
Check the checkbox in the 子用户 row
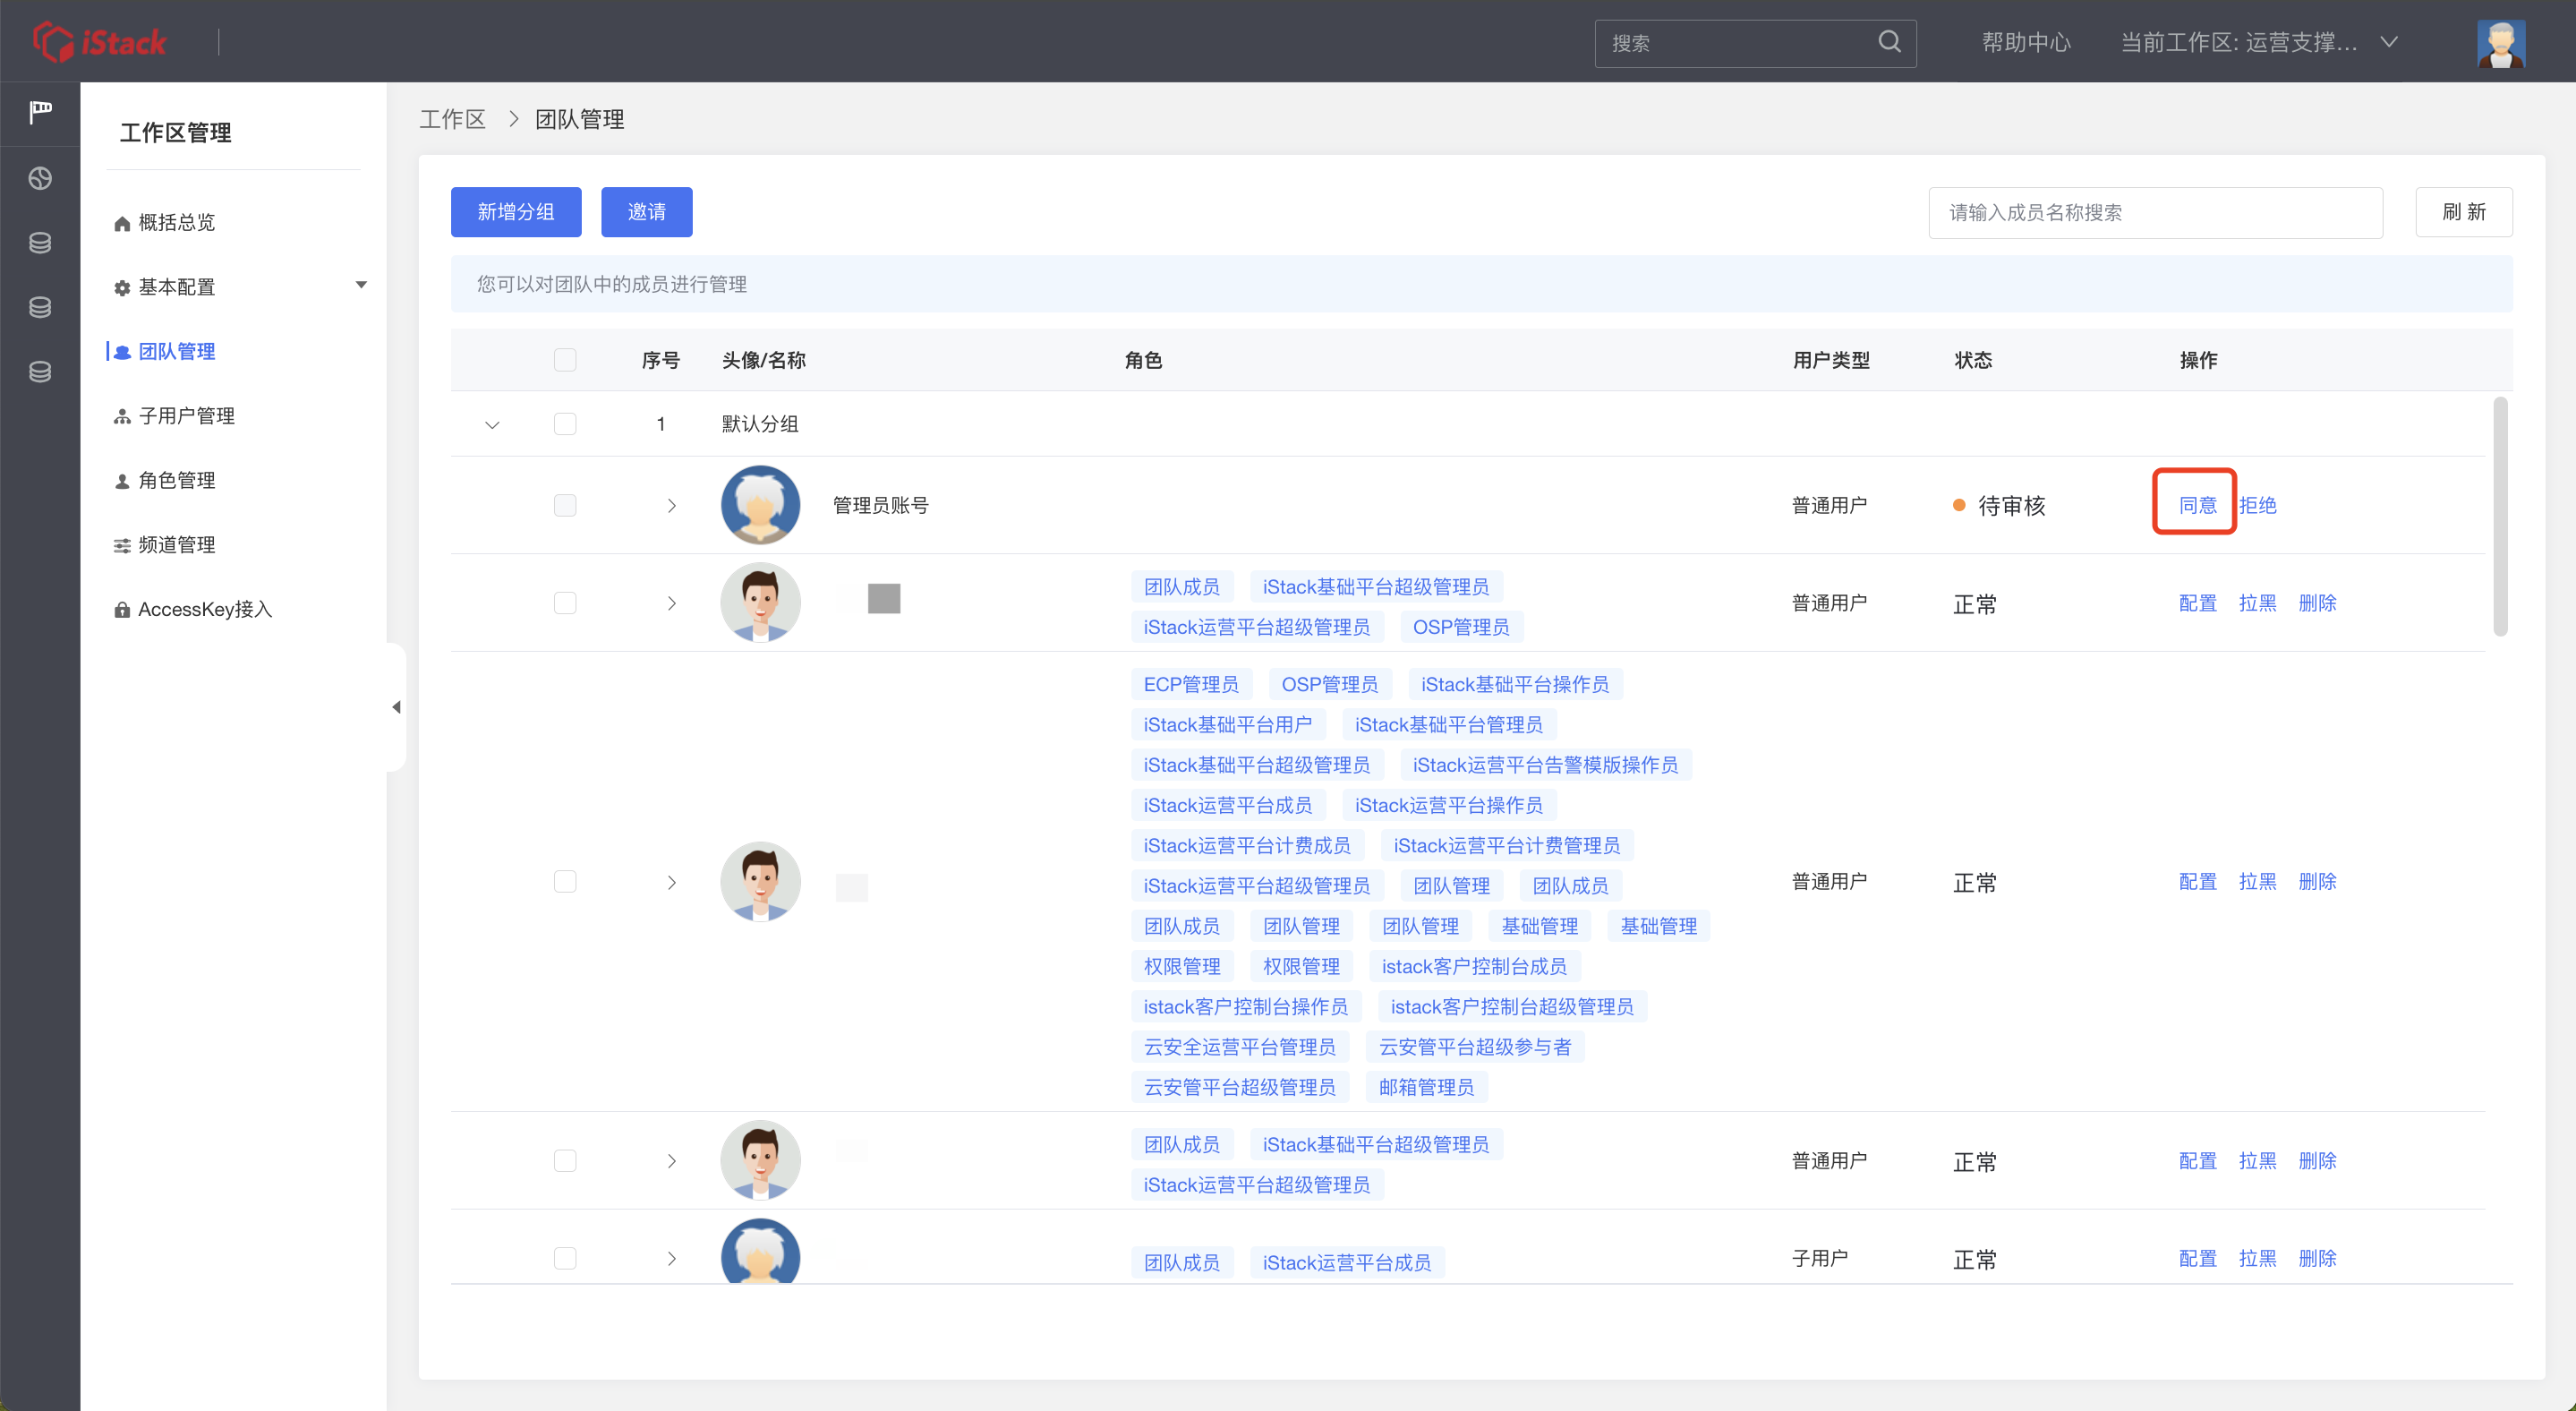[565, 1259]
